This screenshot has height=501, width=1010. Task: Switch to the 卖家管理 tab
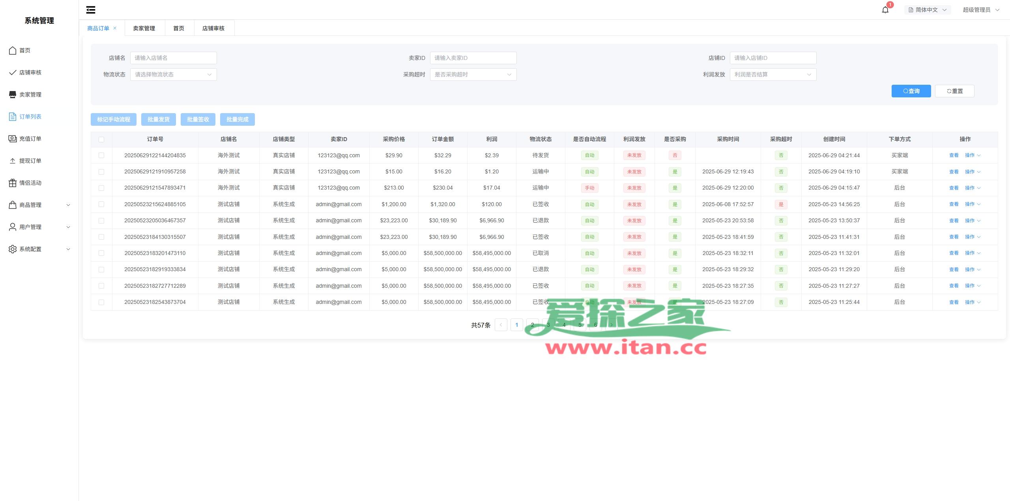click(x=144, y=28)
